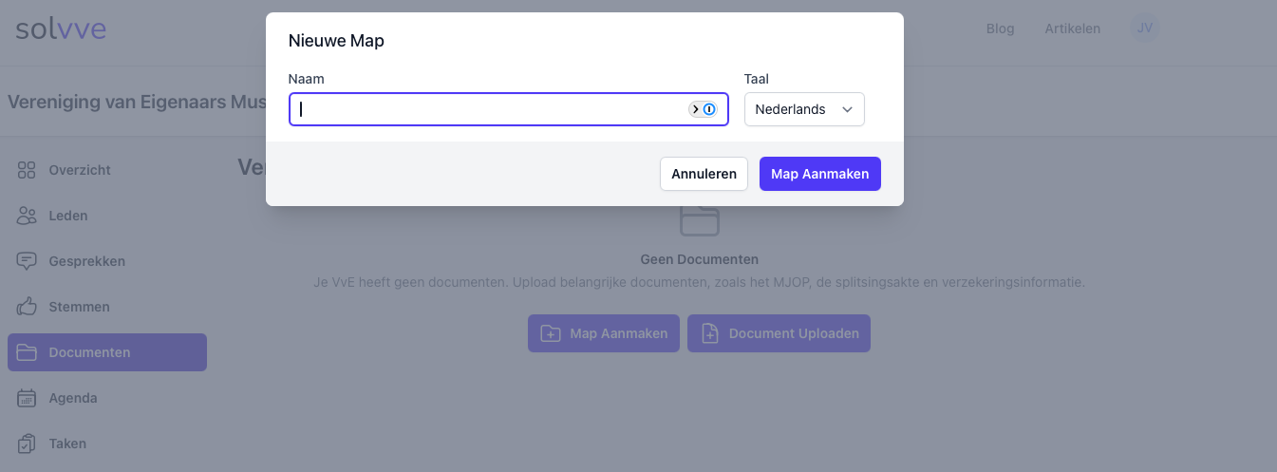
Task: Click the Leden people icon
Action: [x=27, y=216]
